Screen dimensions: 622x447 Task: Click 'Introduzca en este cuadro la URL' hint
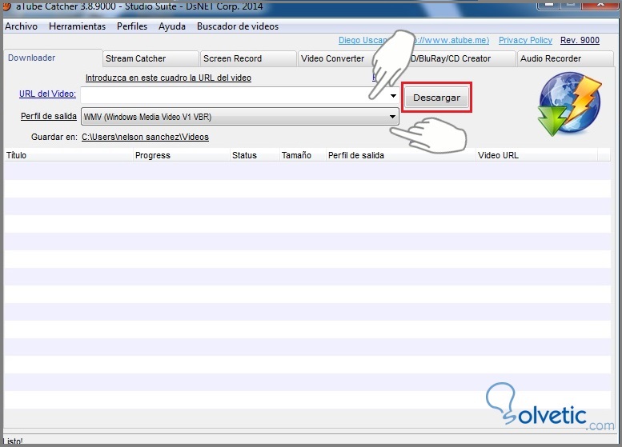point(168,78)
